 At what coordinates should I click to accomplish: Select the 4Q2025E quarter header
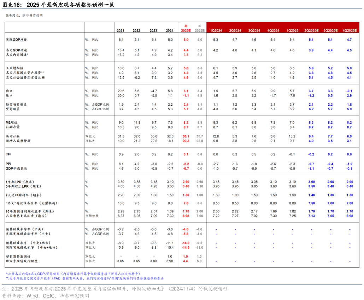pos(350,31)
